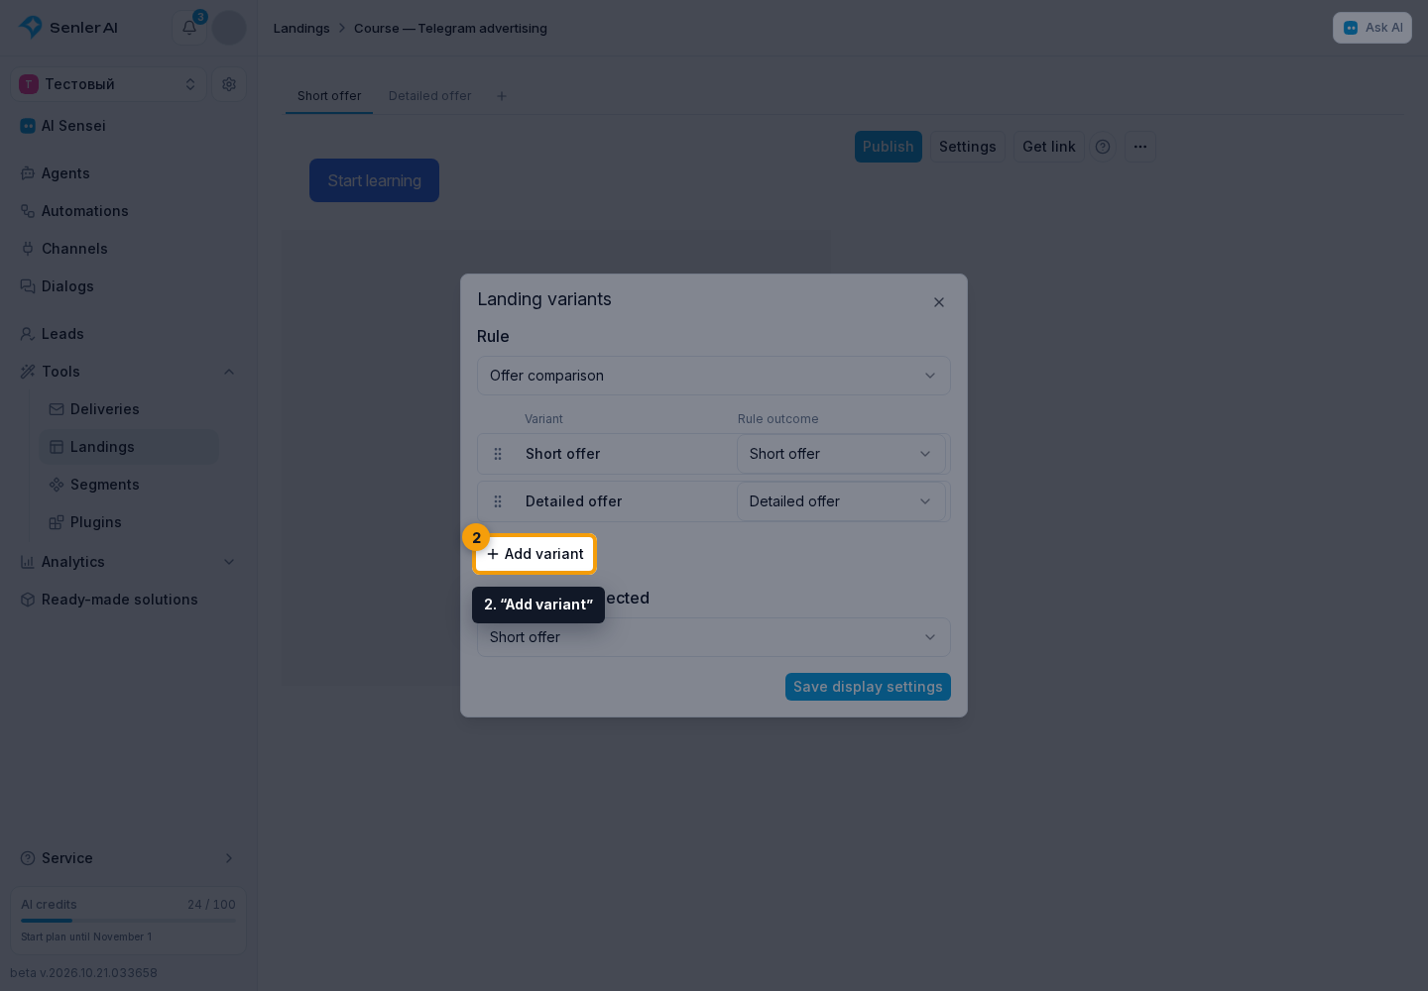The width and height of the screenshot is (1428, 991).
Task: Click the Start learning button
Action: point(374,180)
